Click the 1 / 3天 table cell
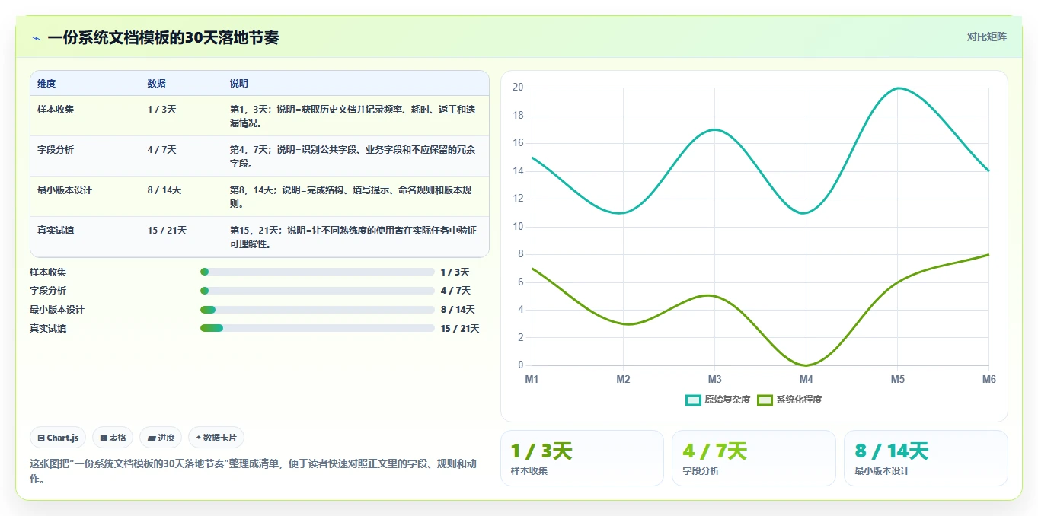This screenshot has width=1038, height=516. [x=161, y=110]
